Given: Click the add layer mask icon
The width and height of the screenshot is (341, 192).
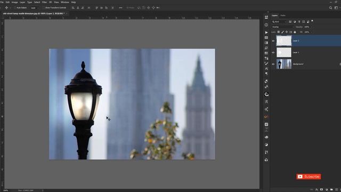Looking at the screenshot, I should pos(321,190).
